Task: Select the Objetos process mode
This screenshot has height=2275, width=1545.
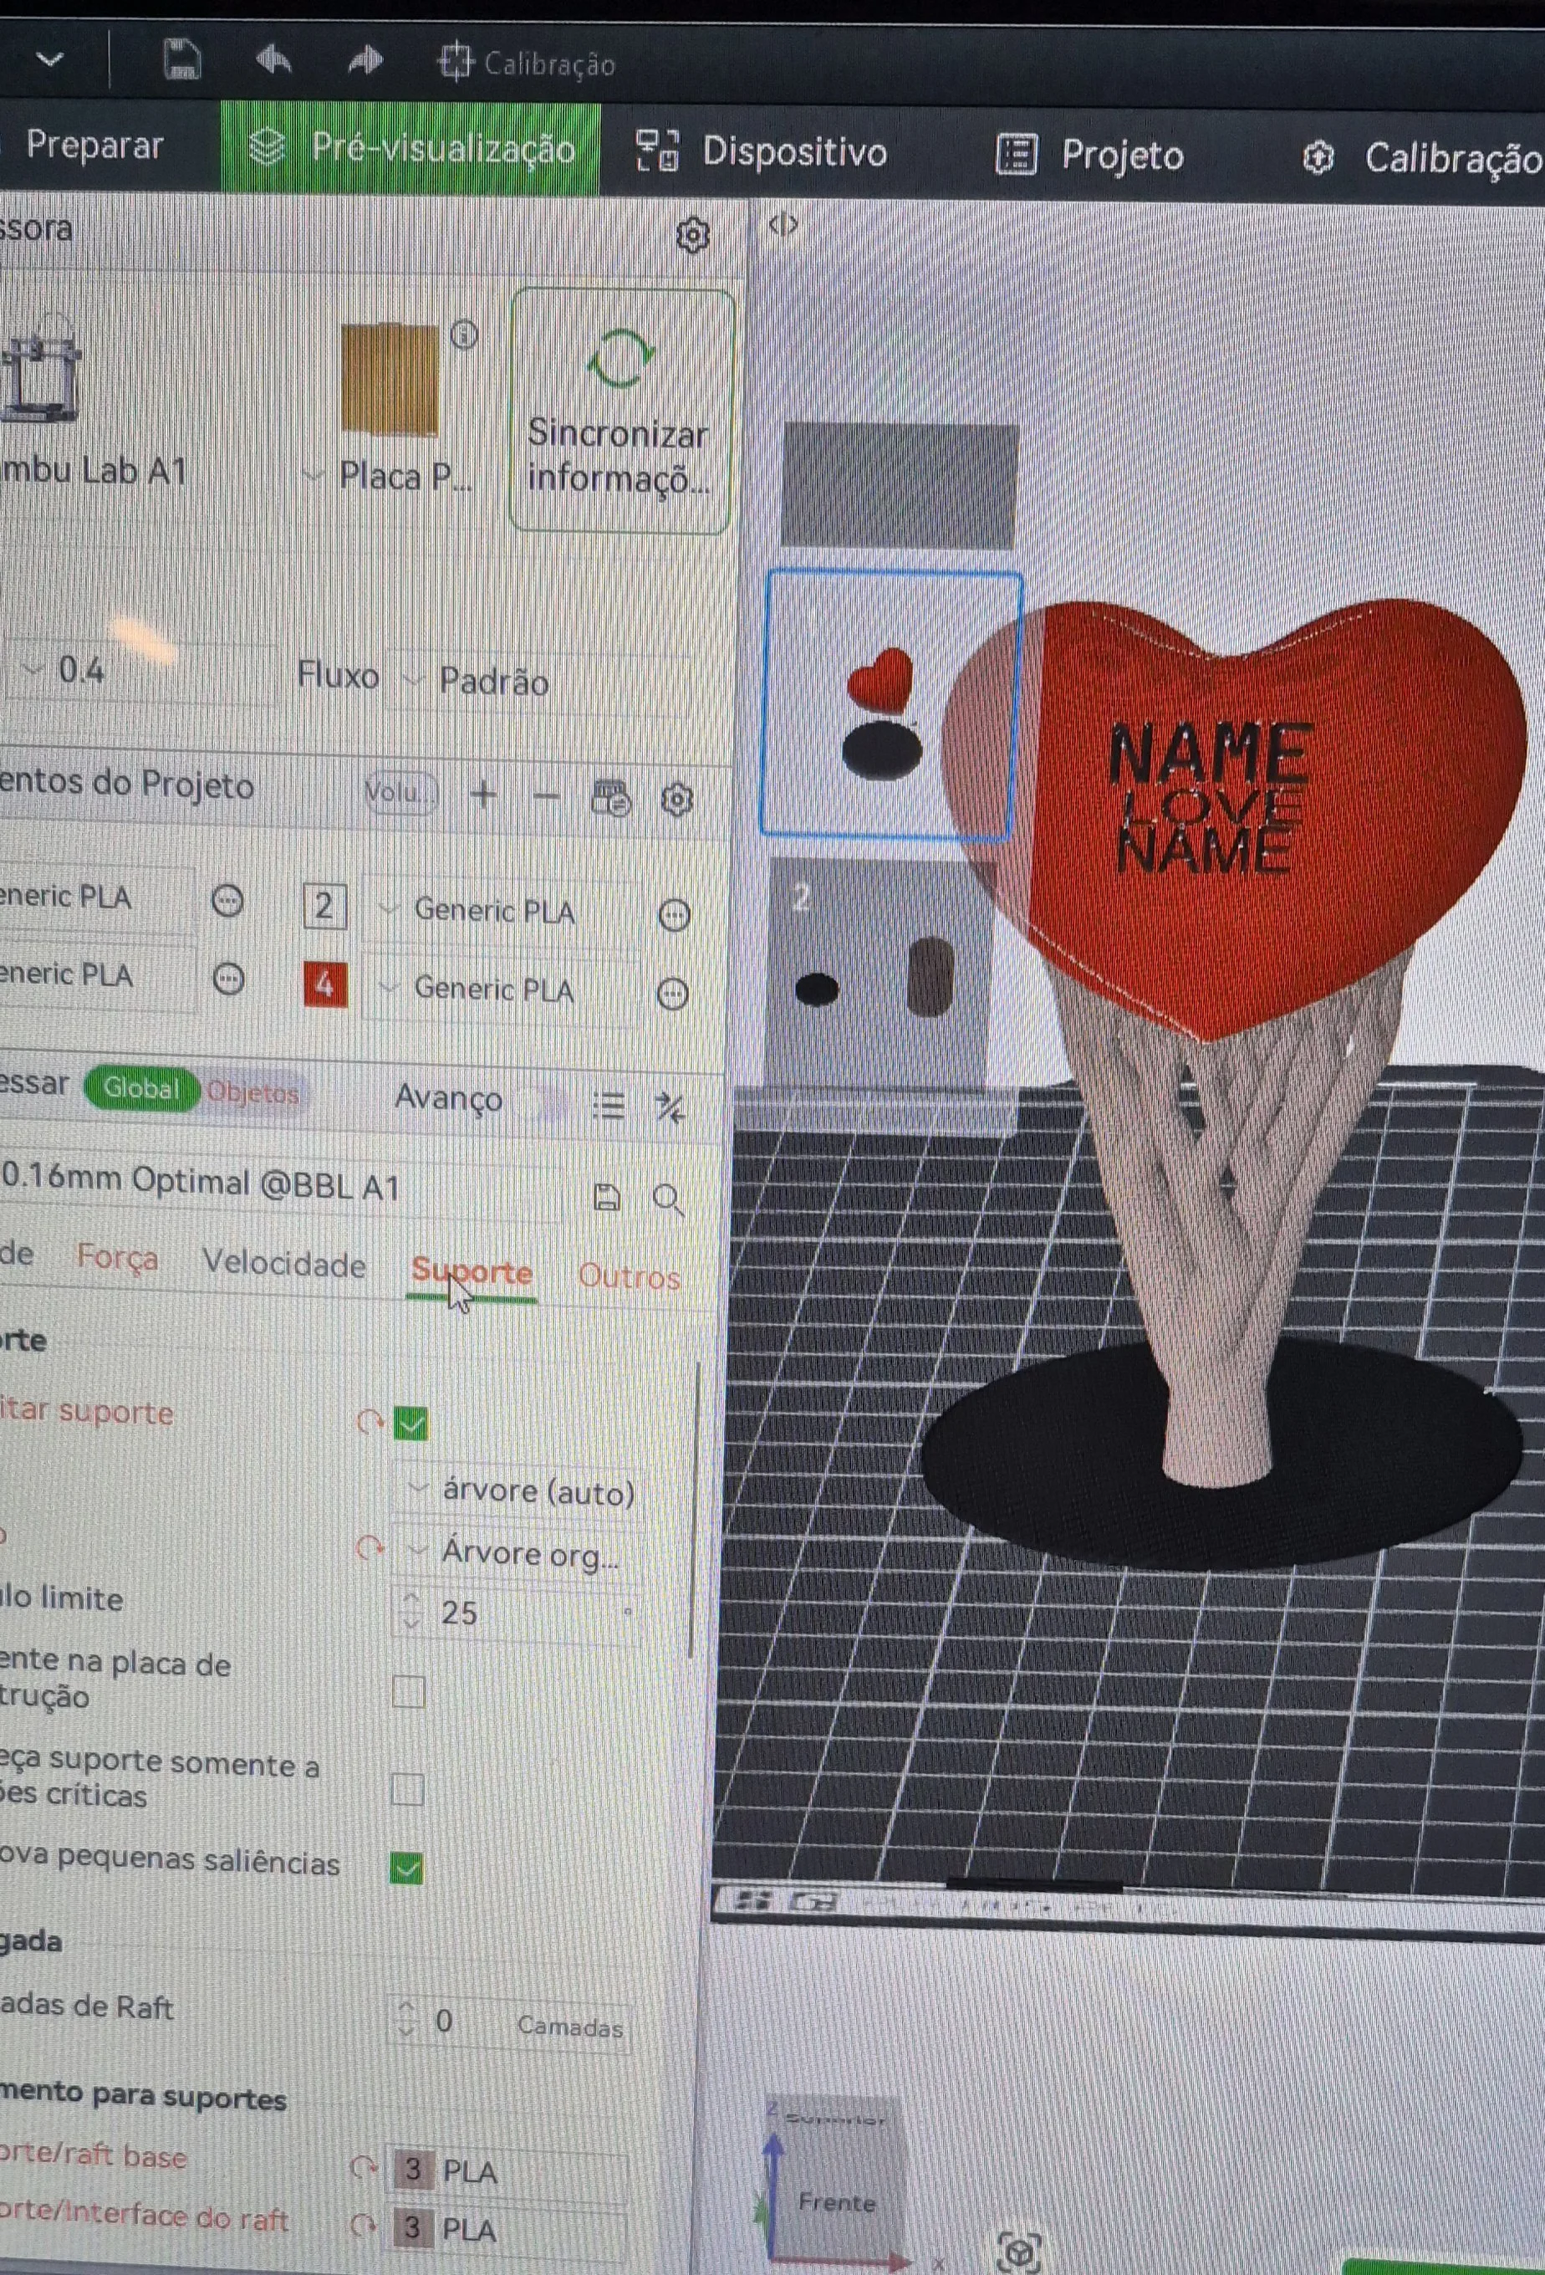Action: pos(252,1091)
